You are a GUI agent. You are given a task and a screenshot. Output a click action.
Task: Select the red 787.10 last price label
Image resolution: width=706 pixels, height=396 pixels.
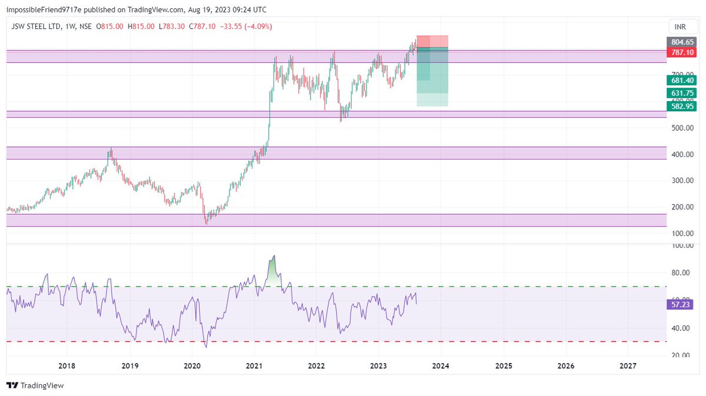(682, 52)
